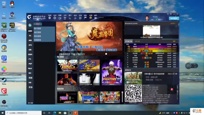204x115 pixels.
Task: Select the H5 platform tab
Action: (30, 83)
